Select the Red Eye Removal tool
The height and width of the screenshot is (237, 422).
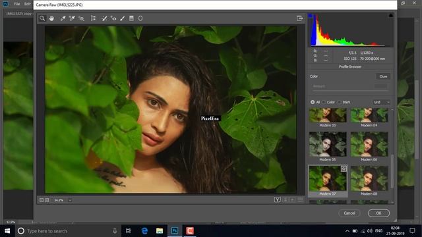tap(113, 18)
